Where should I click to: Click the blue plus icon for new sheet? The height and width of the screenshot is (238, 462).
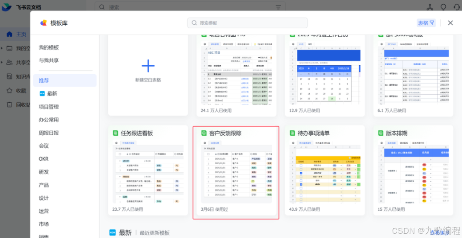click(x=148, y=66)
